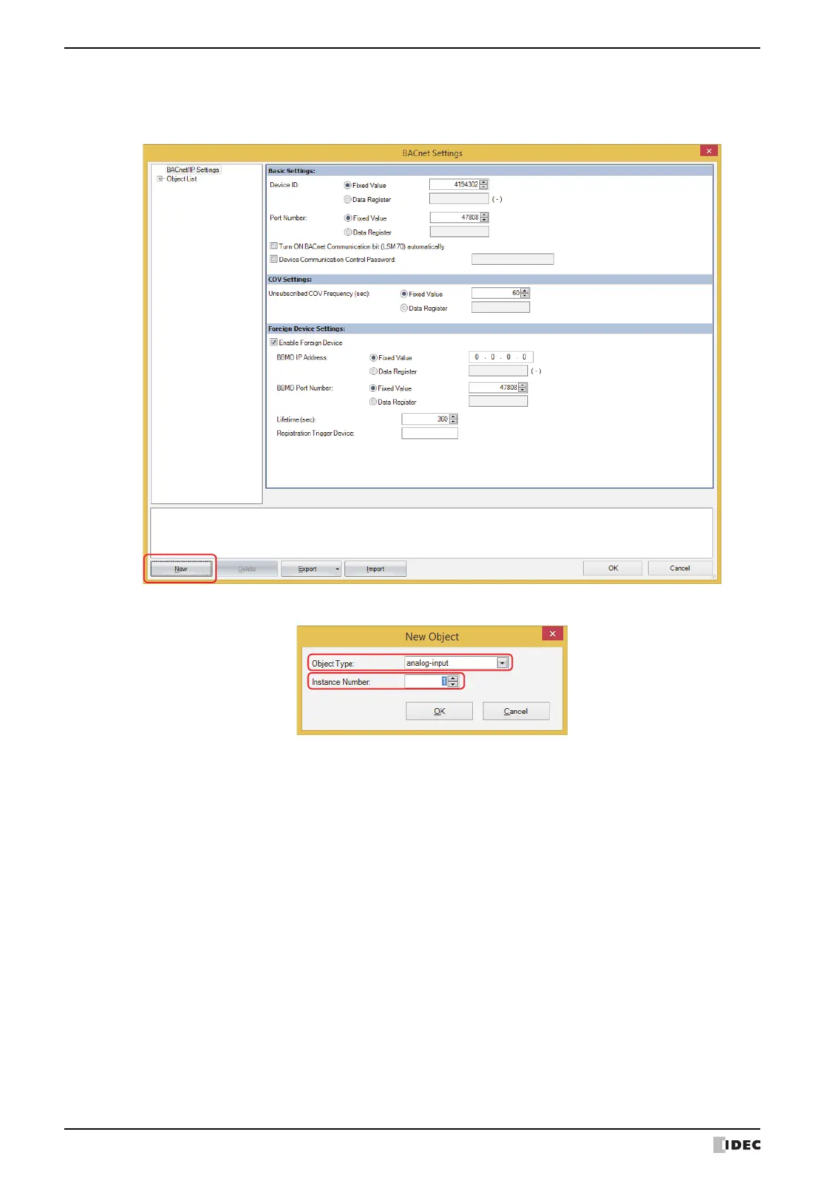Select Fixed Value for Device ID
840x1189 pixels.
tap(347, 185)
